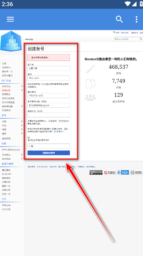The width and height of the screenshot is (143, 256).
Task: Click the username input field
Action: click(49, 68)
